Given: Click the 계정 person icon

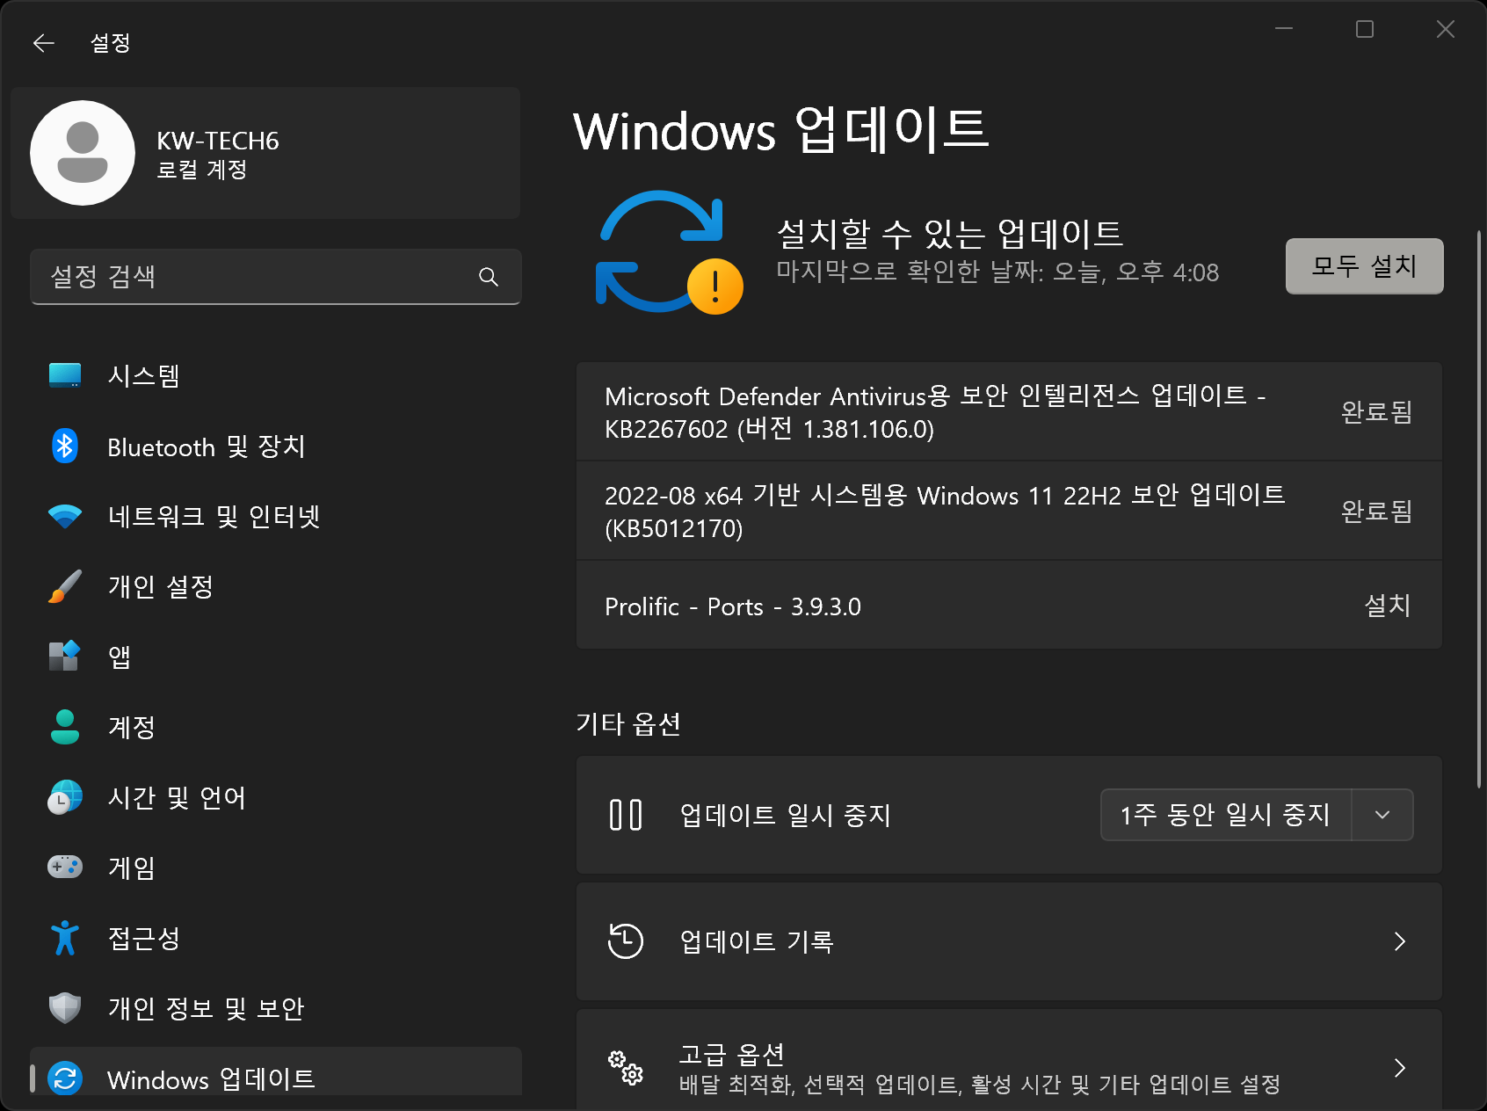Looking at the screenshot, I should [65, 727].
